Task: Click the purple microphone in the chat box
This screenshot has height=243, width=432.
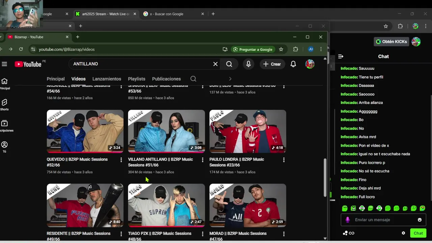Action: [348, 220]
